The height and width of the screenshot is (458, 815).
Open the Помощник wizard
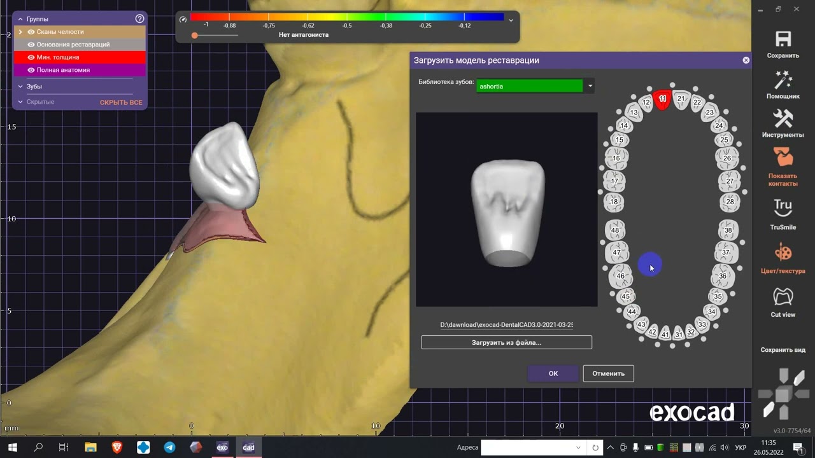(783, 80)
